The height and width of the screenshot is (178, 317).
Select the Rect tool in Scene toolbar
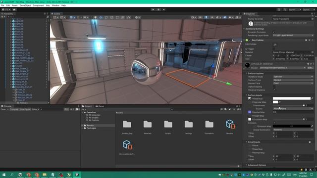[x=117, y=17]
